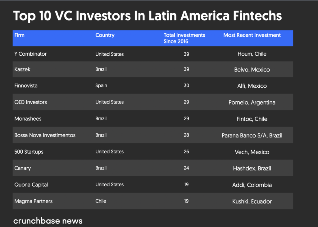Click QED Investors in the table
The width and height of the screenshot is (318, 227).
click(x=30, y=102)
